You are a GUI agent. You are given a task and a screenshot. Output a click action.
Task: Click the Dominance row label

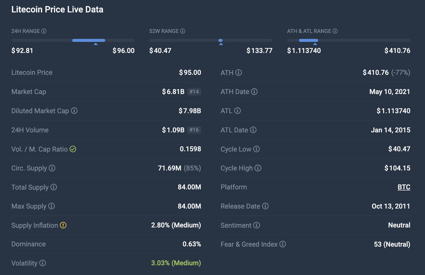tap(29, 244)
